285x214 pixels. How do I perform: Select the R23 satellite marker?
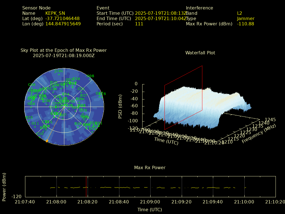click(29, 121)
